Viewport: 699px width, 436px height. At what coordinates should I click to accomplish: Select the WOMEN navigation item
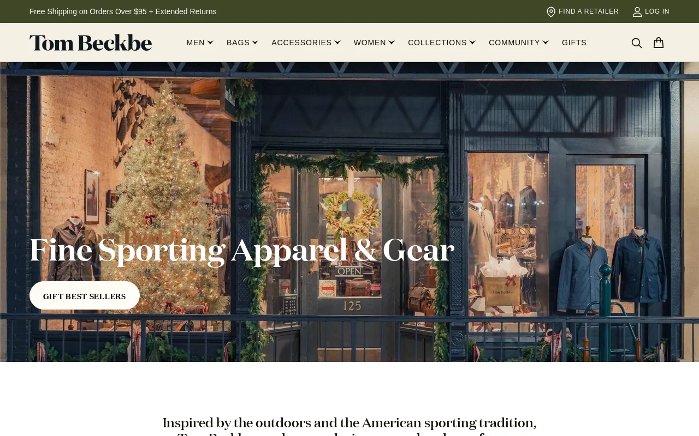(370, 43)
